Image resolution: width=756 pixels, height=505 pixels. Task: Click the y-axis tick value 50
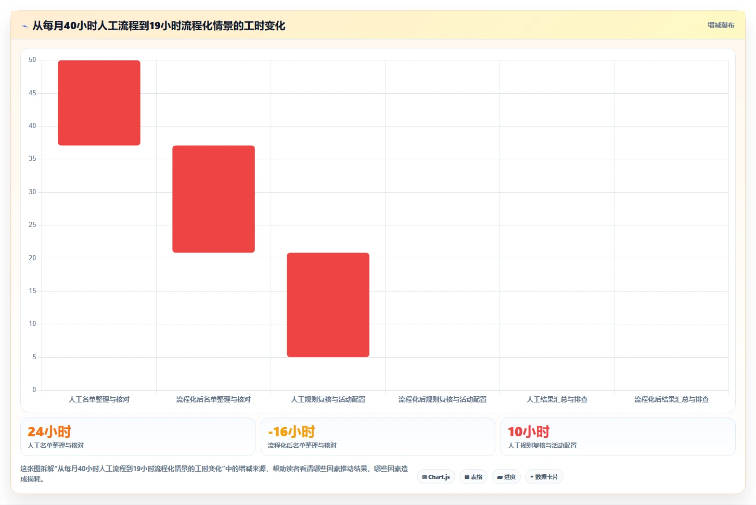pyautogui.click(x=32, y=60)
